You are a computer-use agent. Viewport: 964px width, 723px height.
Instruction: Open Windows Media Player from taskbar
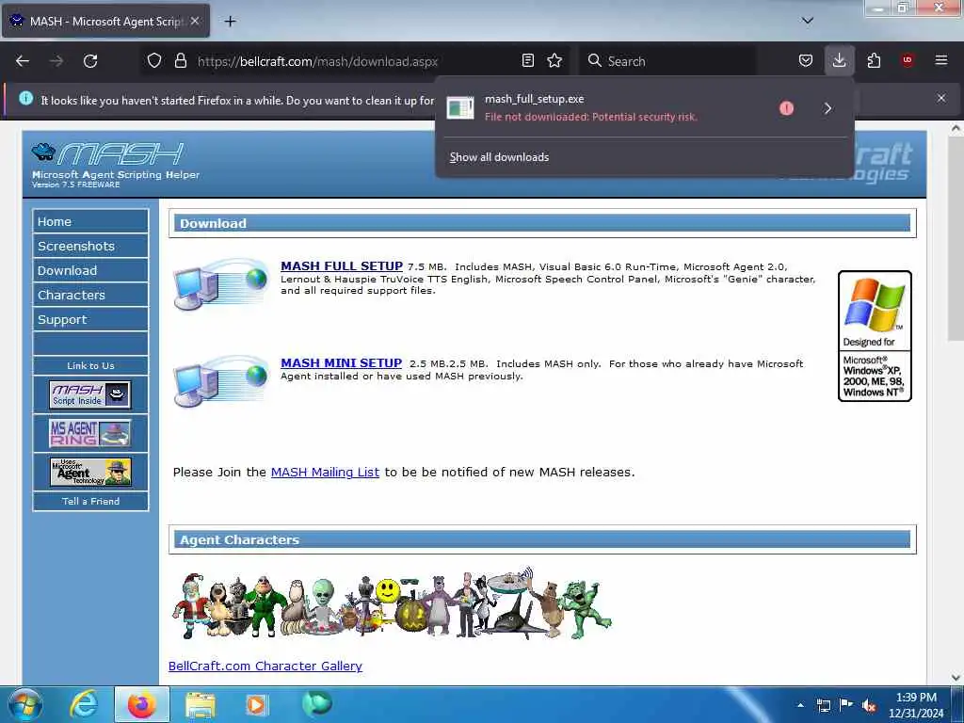coord(256,704)
